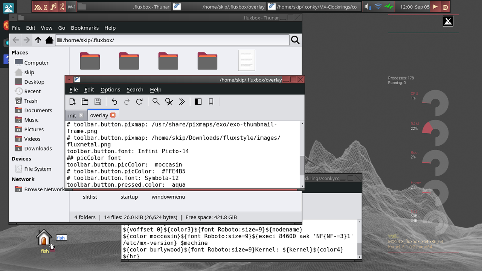Click the play arrow icon beside the clock

pos(436,7)
